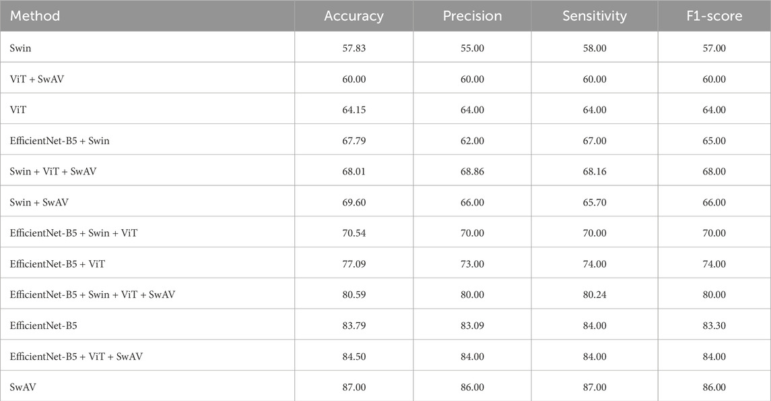Screen dimensions: 771x401
Task: Click precision value 68.86
Action: [x=472, y=172]
